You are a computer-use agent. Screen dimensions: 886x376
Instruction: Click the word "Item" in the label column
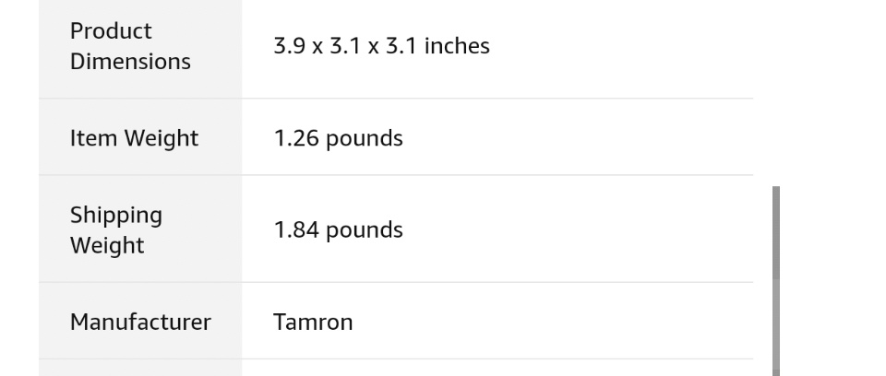coord(91,138)
